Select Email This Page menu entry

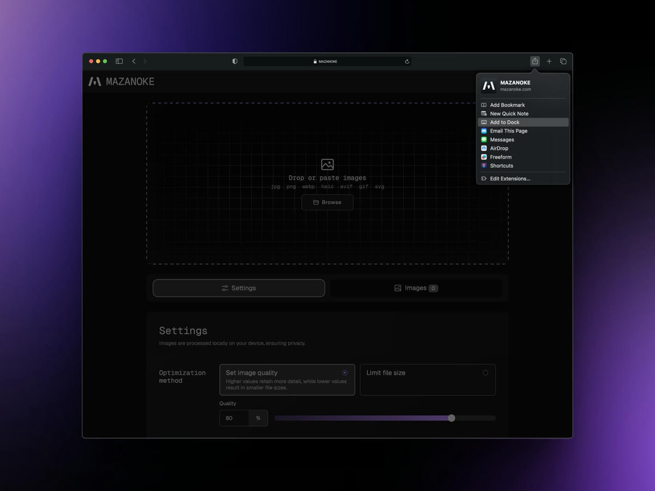tap(508, 130)
